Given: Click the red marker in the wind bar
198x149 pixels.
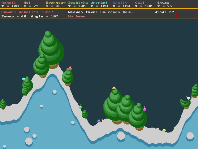Looking at the screenshot, I should tap(177, 16).
